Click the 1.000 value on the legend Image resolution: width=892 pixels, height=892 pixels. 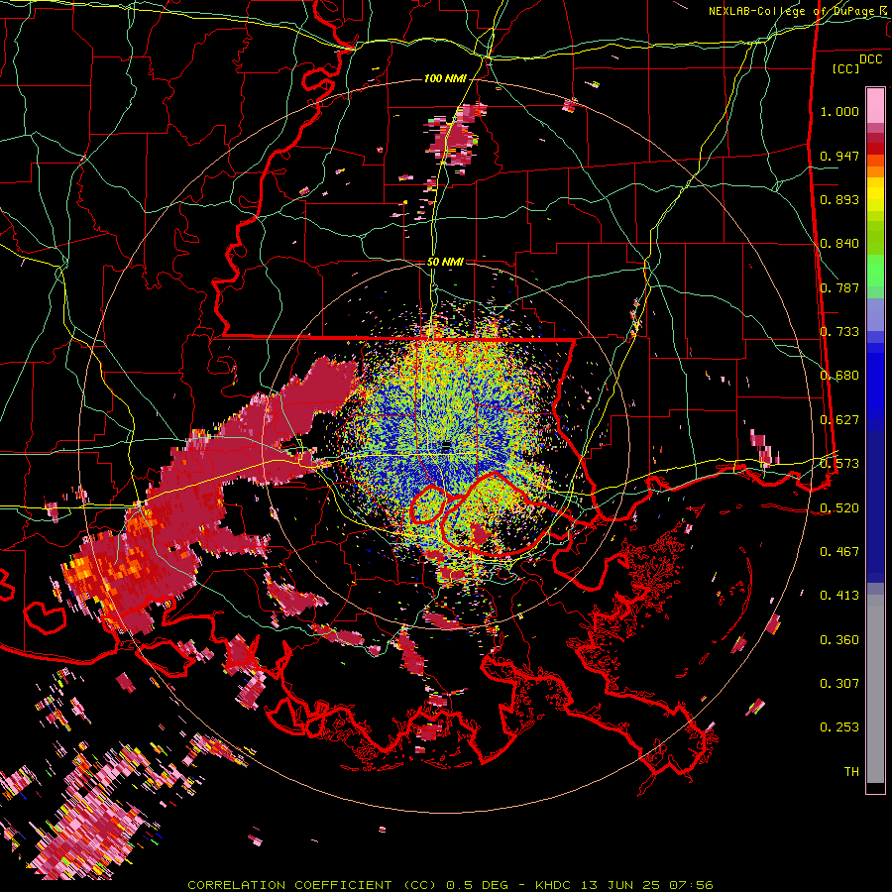(x=839, y=111)
